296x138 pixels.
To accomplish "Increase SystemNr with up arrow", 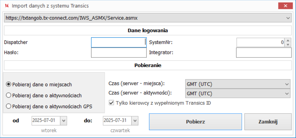I will pos(288,40).
